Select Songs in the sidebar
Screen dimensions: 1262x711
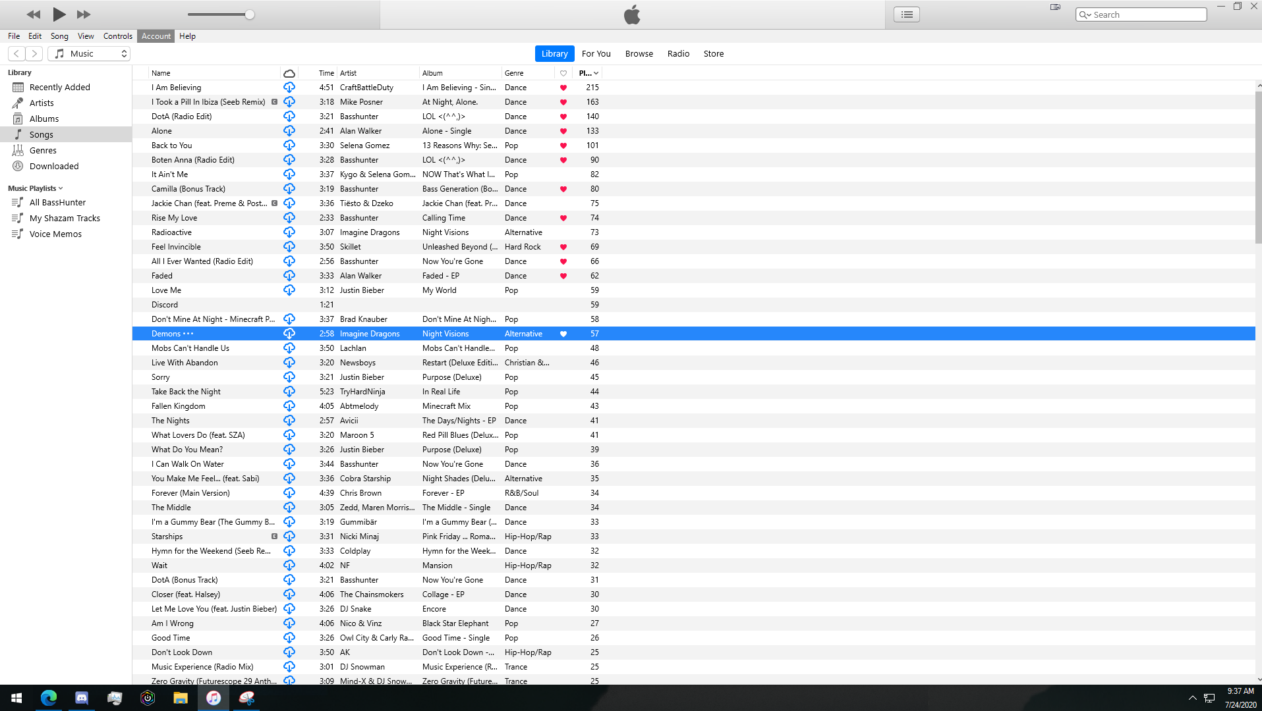[x=66, y=135]
